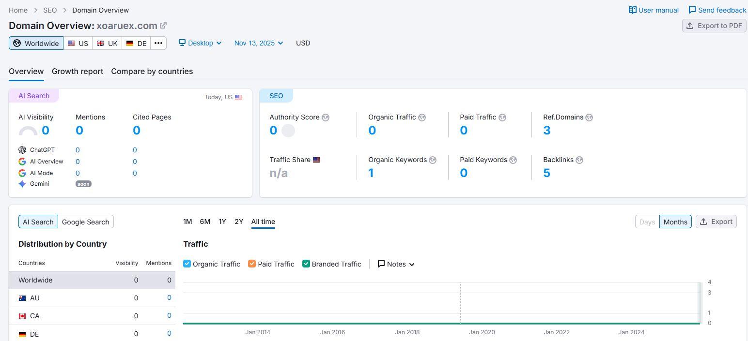Click the ChatGPT mentions count 0

tap(78, 150)
